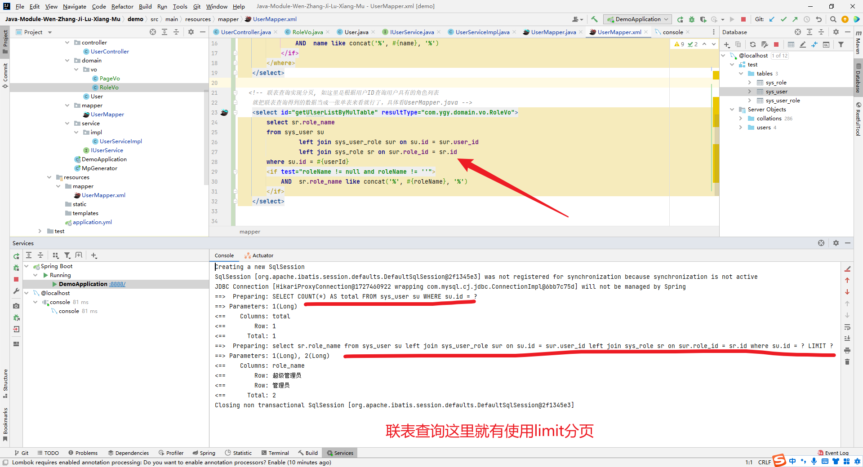Collapse the domain folder
The height and width of the screenshot is (467, 863).
(x=67, y=61)
